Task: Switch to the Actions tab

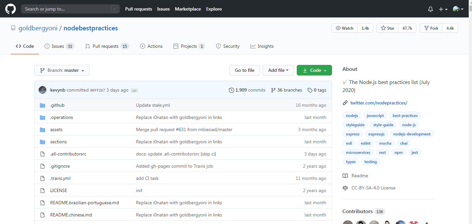Action: point(151,46)
